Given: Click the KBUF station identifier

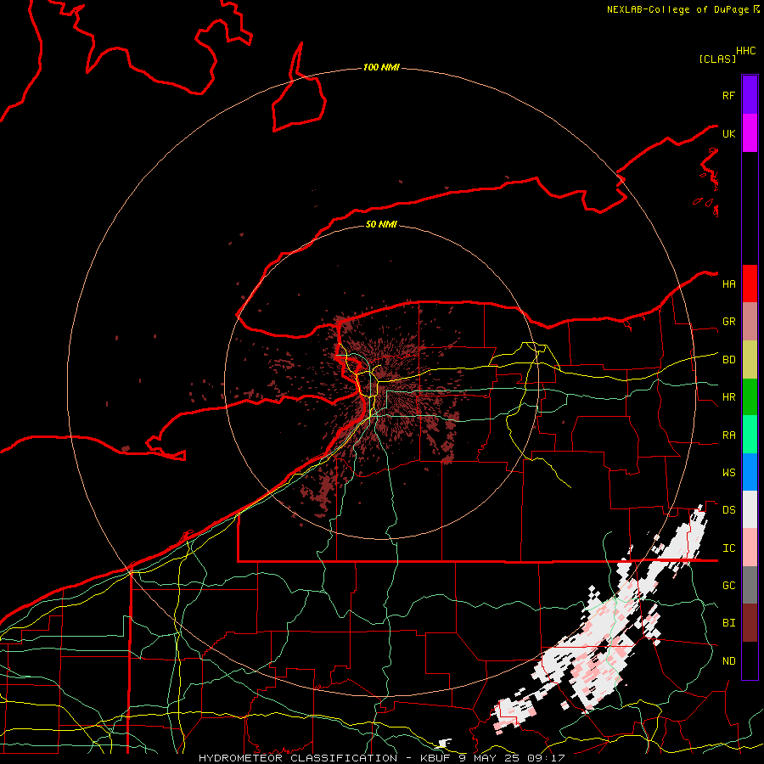Looking at the screenshot, I should tap(431, 758).
